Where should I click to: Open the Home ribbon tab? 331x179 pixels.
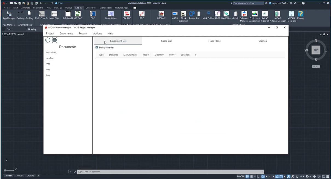7,8
